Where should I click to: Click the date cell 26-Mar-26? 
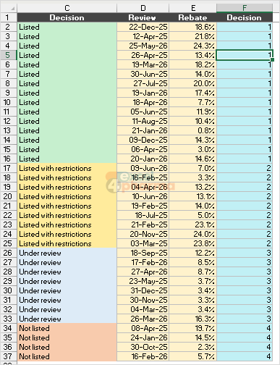pos(143,319)
